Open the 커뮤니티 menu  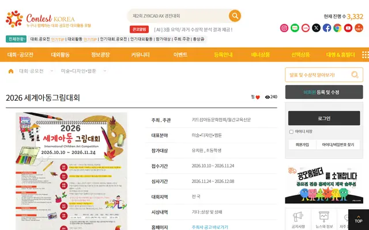(141, 55)
